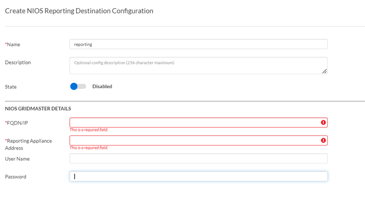The image size is (365, 215).
Task: Click the 'Reporting Appliance Address' label
Action: pos(28,145)
